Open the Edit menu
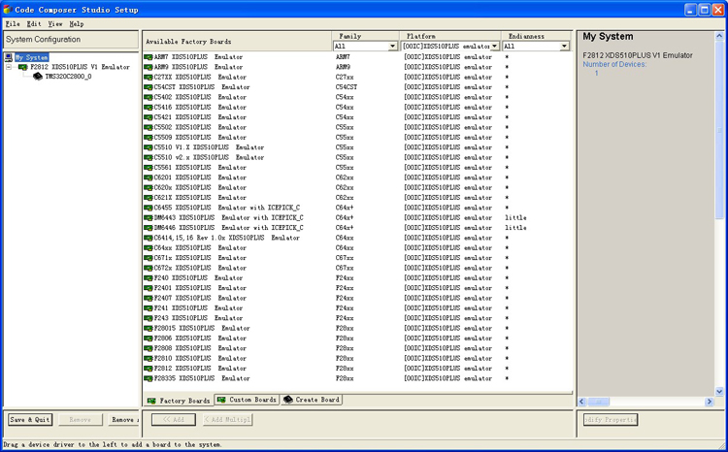The image size is (728, 452). pos(34,23)
